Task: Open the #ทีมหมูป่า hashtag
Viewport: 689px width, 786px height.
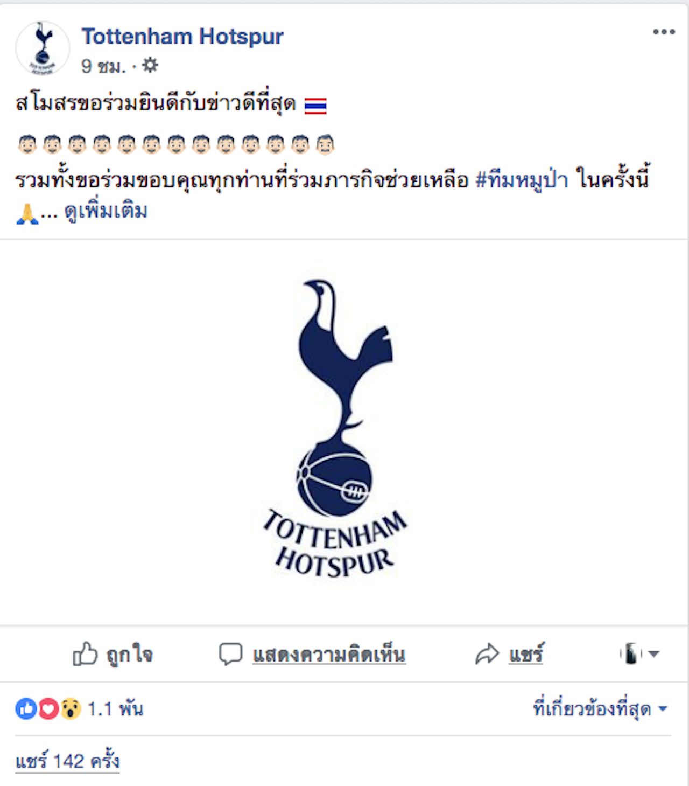Action: pyautogui.click(x=522, y=179)
